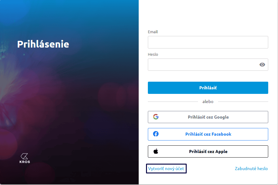Choose the "Prihlásiť cez Facebook" button text
The image size is (278, 185).
pos(208,134)
